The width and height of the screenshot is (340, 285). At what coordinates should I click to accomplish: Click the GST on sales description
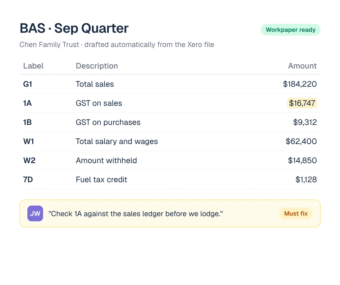[99, 103]
